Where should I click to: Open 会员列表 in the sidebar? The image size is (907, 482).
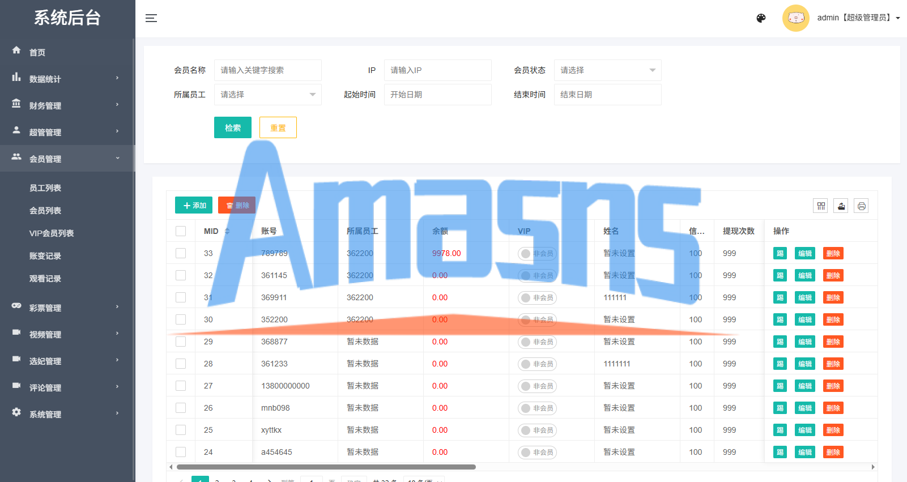coord(45,211)
